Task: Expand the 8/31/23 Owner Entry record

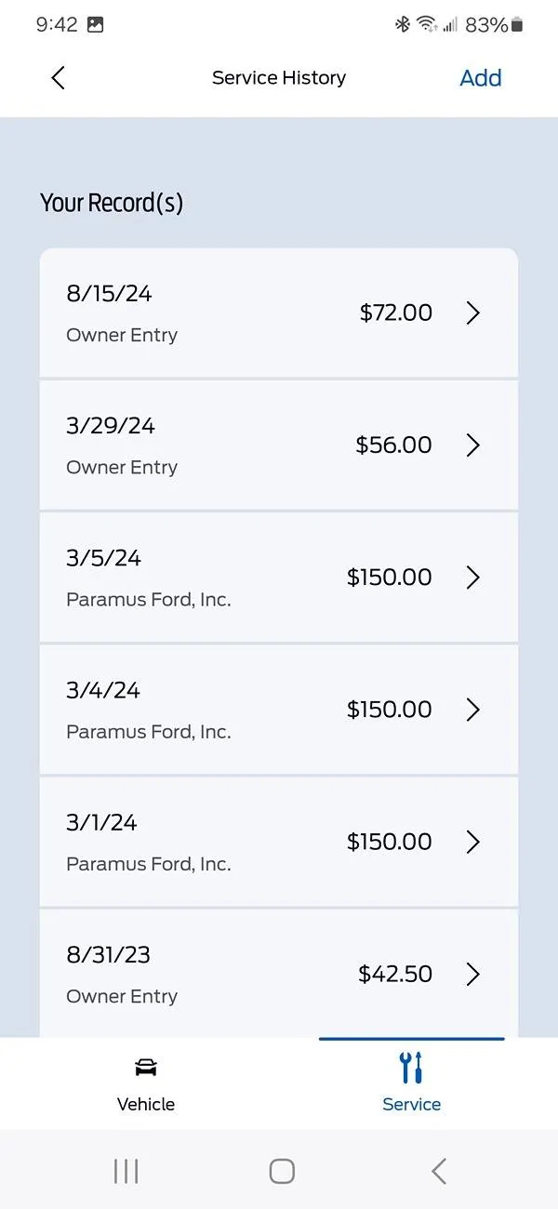Action: pyautogui.click(x=279, y=973)
